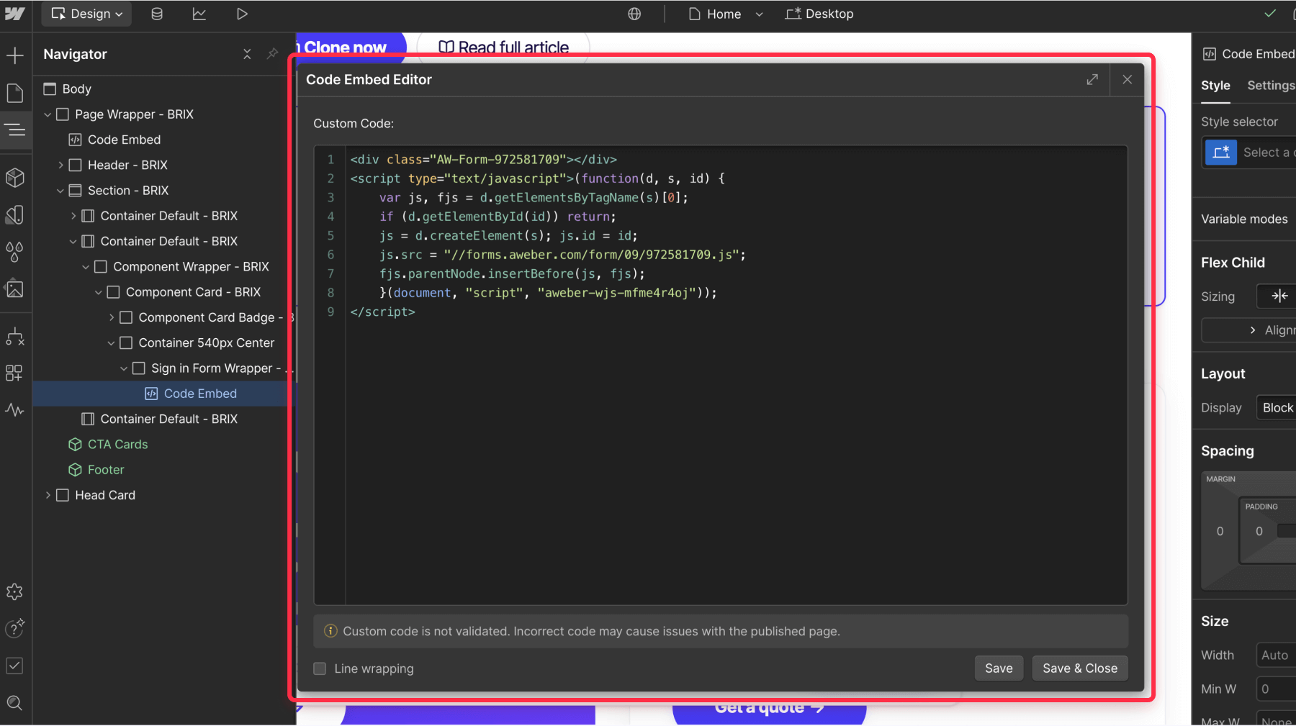Open the Settings gear icon
The image size is (1296, 726).
click(x=15, y=591)
